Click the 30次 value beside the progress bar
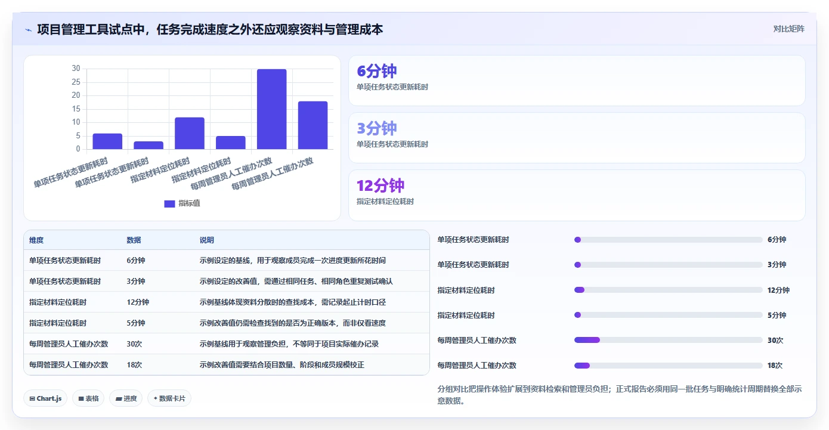This screenshot has width=829, height=430. click(x=775, y=340)
